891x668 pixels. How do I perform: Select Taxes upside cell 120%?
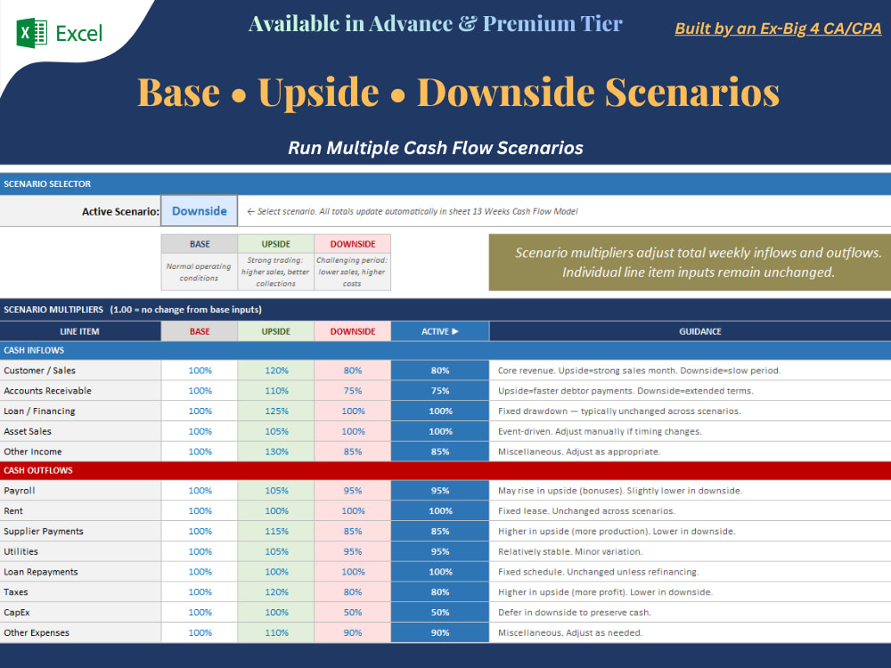pos(275,592)
